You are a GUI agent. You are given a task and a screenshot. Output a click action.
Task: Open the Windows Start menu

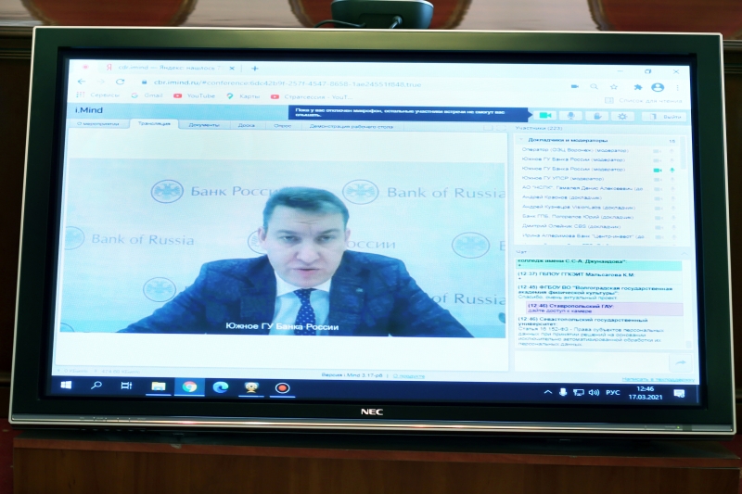[x=66, y=385]
